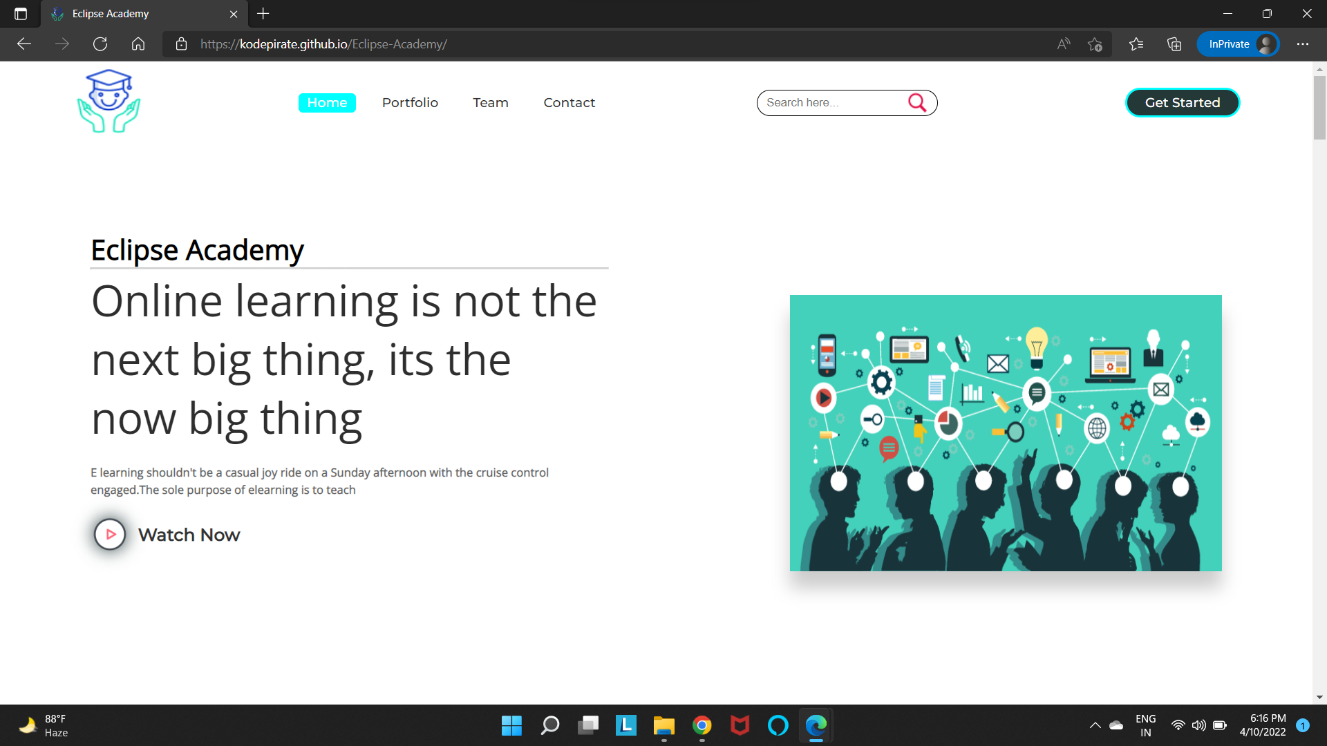The image size is (1327, 746).
Task: Open the Microsoft Edge Collections icon
Action: (1174, 44)
